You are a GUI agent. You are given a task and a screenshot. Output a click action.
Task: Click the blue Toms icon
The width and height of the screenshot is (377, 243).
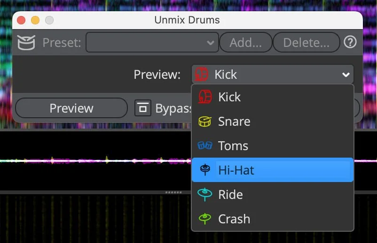(x=205, y=145)
